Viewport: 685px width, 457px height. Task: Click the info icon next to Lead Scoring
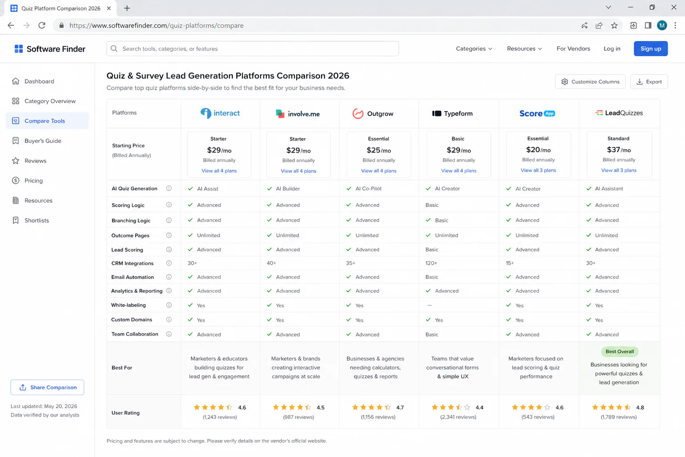pos(169,249)
